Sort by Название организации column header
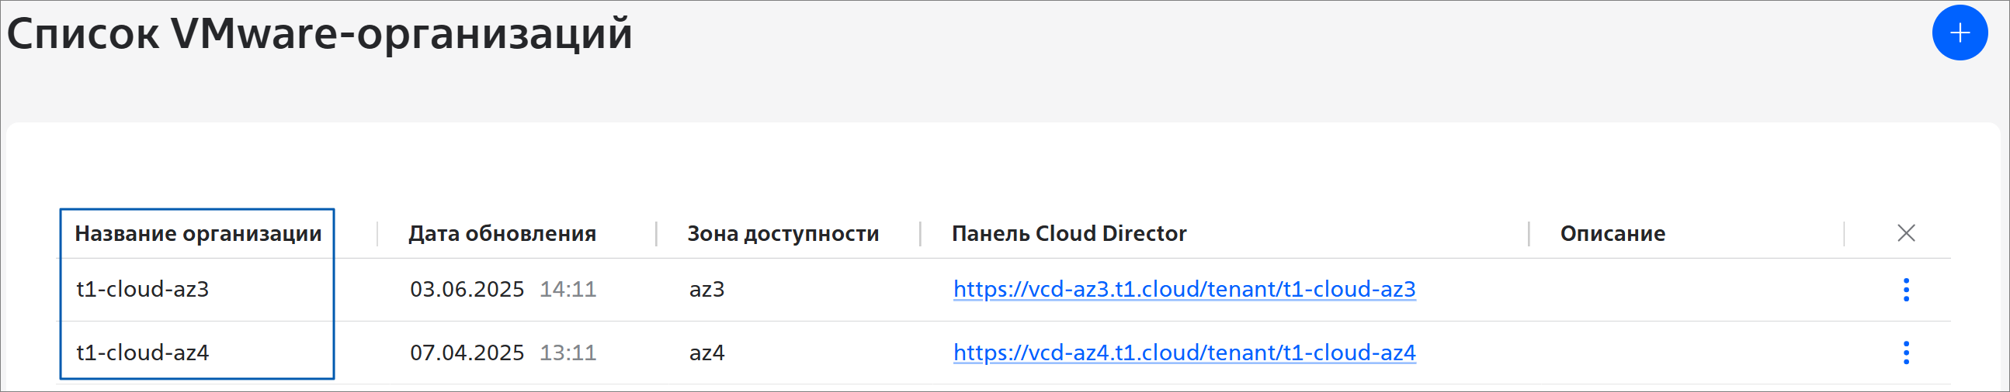 pos(198,233)
